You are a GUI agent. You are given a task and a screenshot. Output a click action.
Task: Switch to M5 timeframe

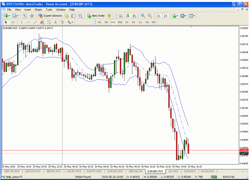(x=106, y=22)
